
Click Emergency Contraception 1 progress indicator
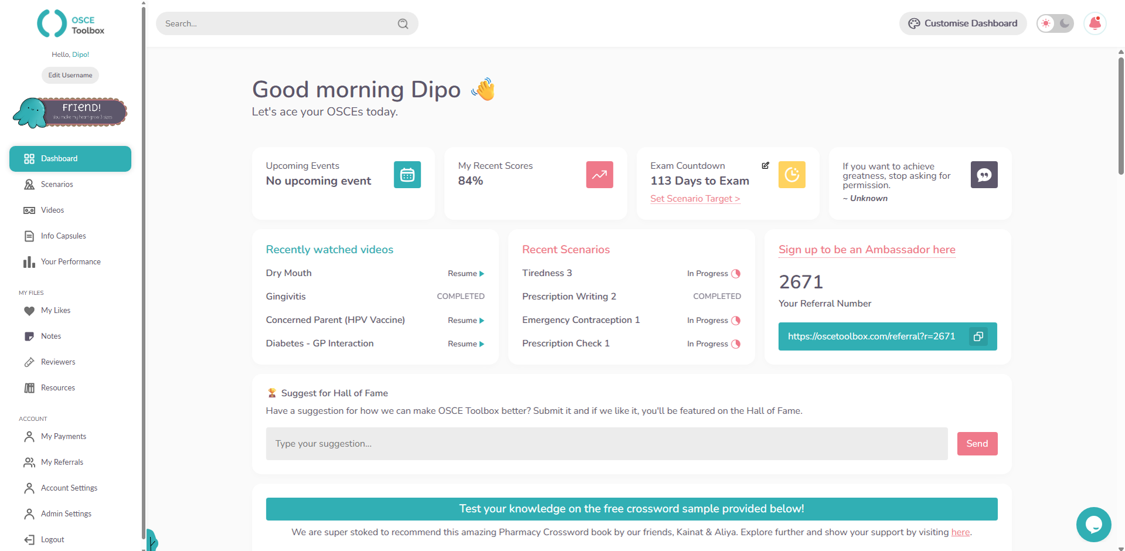pyautogui.click(x=714, y=321)
